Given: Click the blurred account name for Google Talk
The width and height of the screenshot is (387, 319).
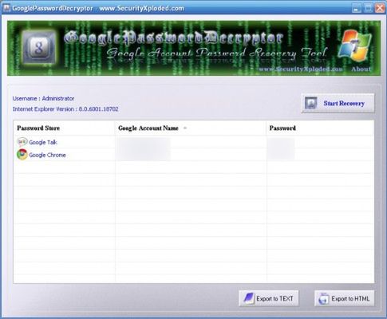Looking at the screenshot, I should pos(144,143).
